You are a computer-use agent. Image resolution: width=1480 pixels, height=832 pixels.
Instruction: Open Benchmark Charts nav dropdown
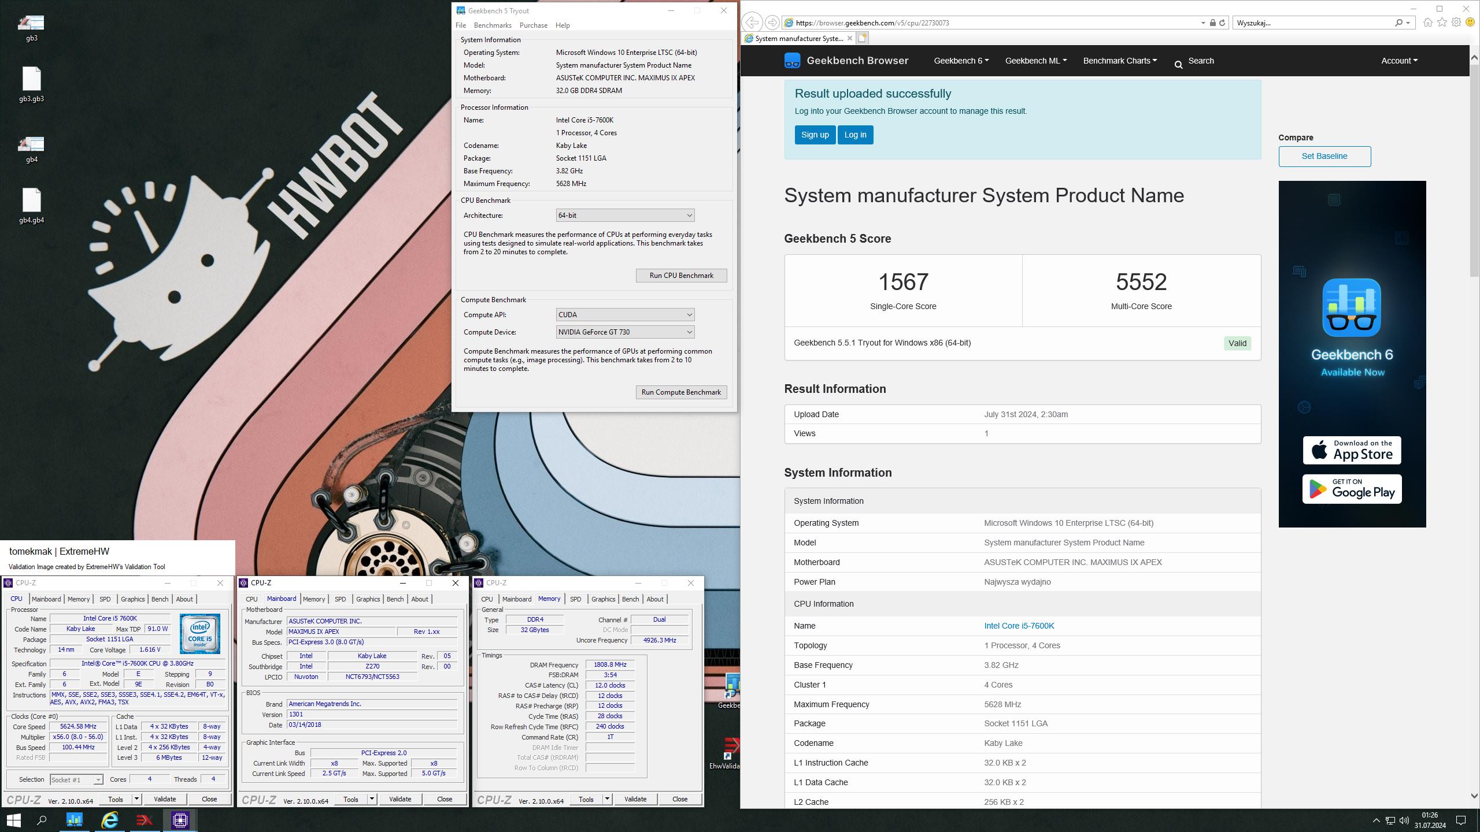tap(1120, 61)
